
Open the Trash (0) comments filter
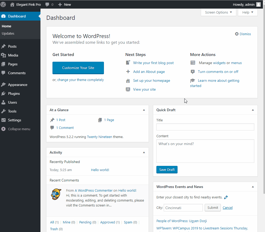[x=56, y=229]
